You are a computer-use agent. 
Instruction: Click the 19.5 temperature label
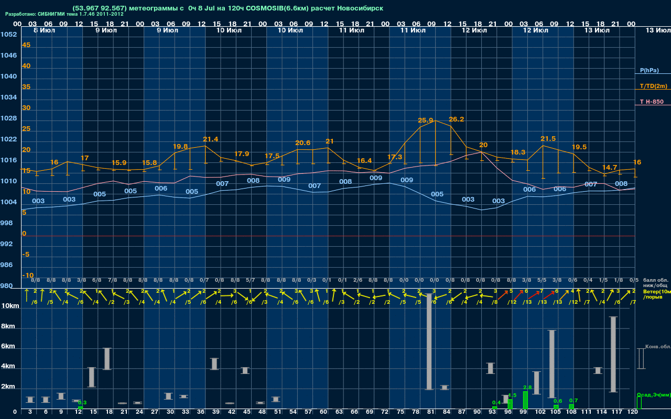pos(579,147)
